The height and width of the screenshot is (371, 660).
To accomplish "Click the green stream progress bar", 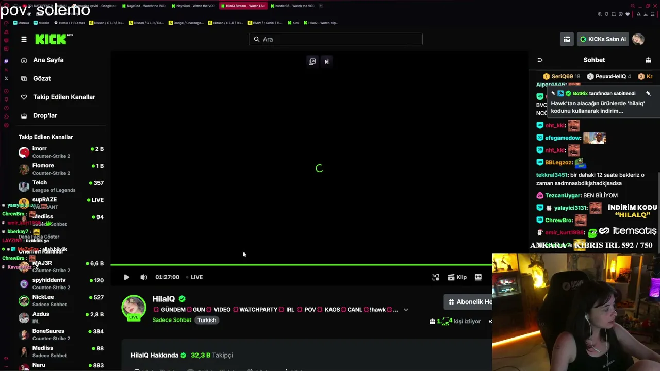I will pos(301,265).
